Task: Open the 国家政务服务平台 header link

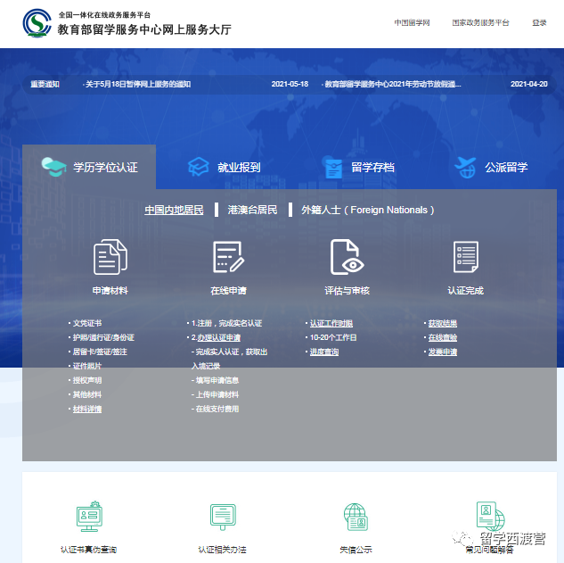Action: [481, 22]
